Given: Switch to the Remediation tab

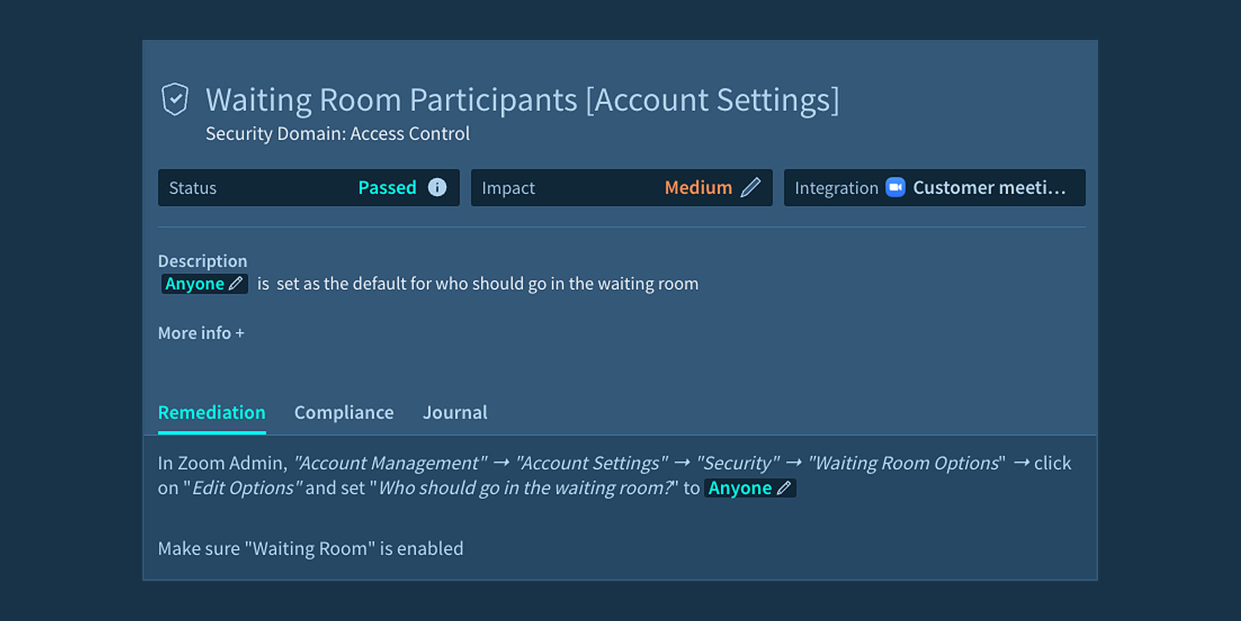Looking at the screenshot, I should click(212, 413).
